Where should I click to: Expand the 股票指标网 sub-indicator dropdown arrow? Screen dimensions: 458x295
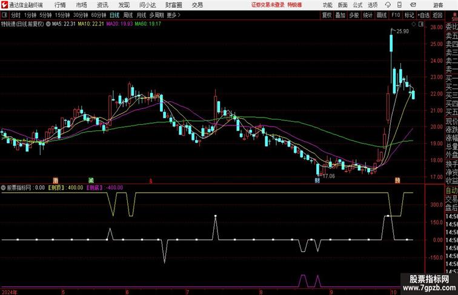3,188
